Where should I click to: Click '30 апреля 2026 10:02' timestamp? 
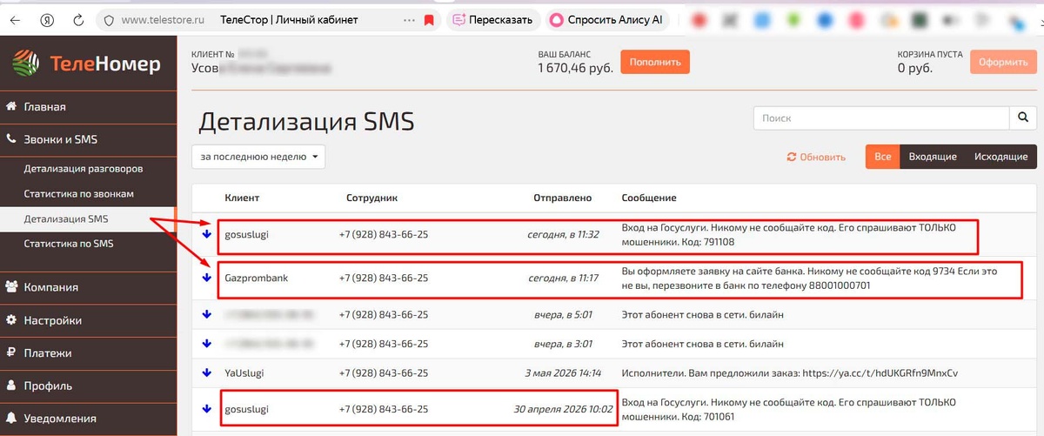pos(563,409)
